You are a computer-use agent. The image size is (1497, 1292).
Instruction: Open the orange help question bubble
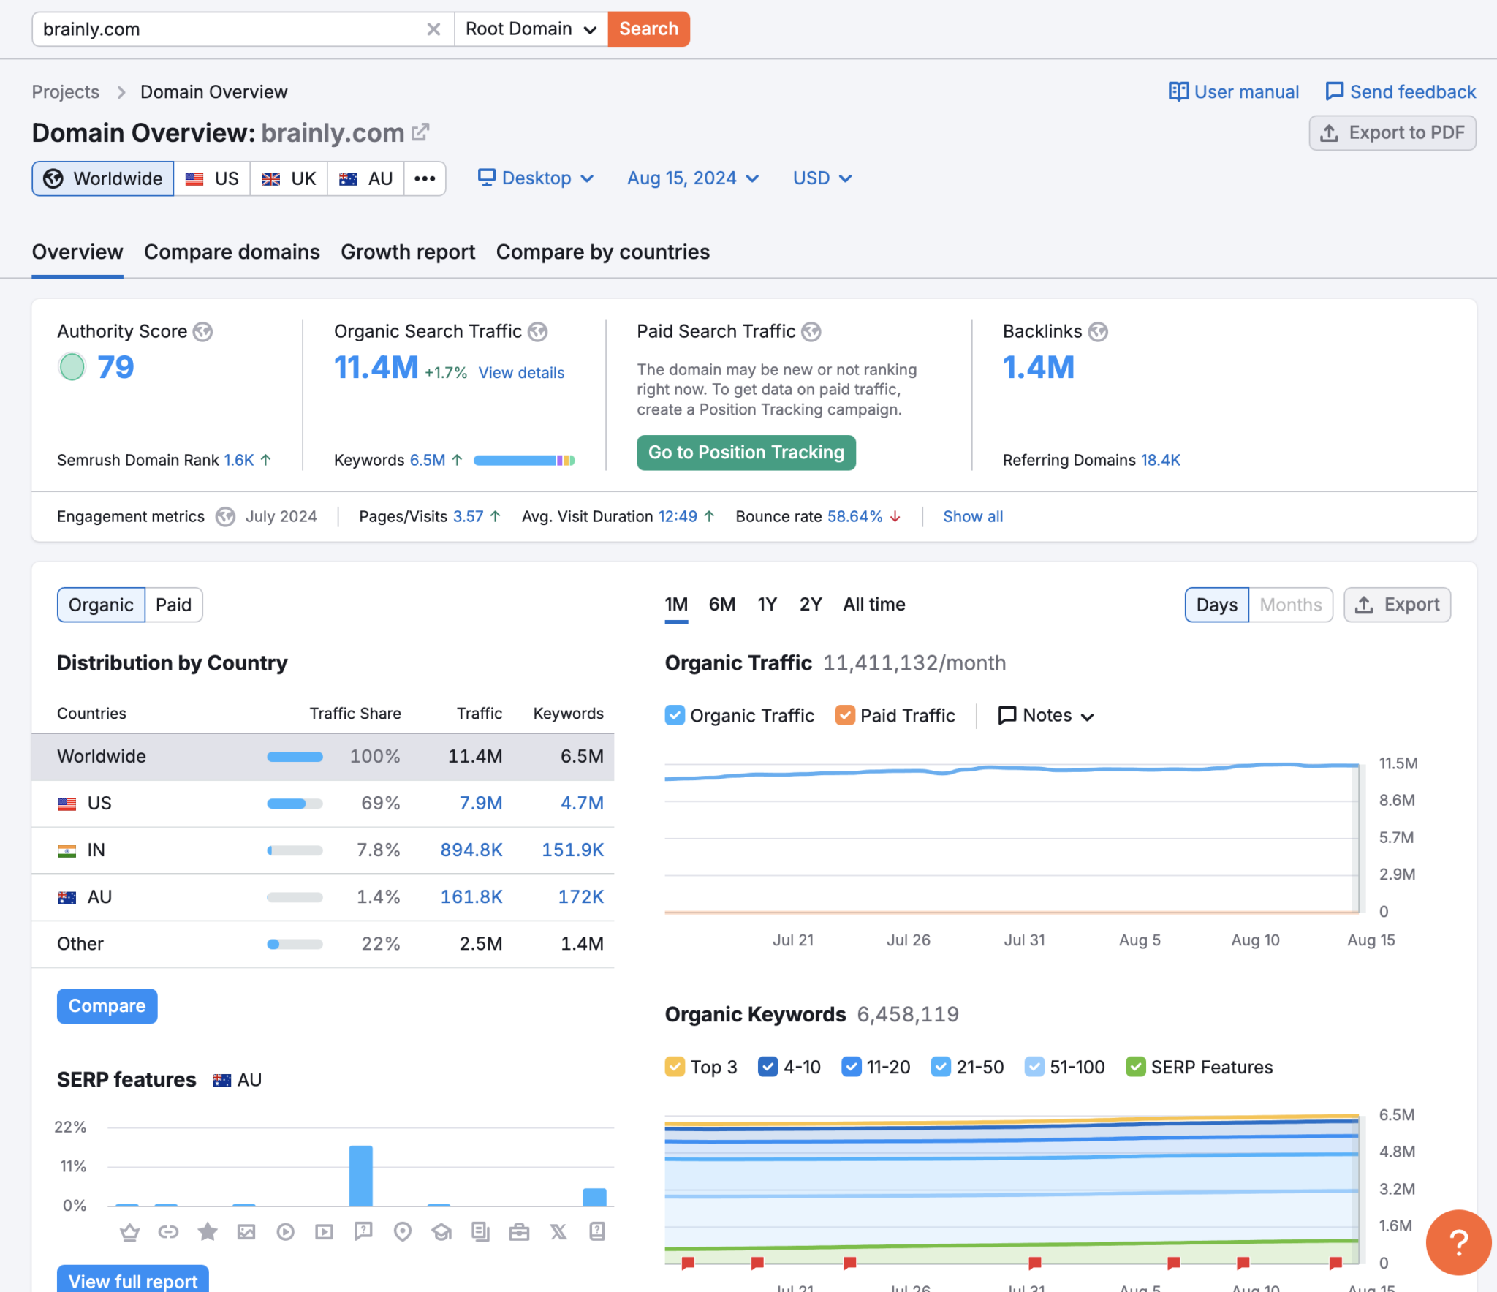[1458, 1242]
